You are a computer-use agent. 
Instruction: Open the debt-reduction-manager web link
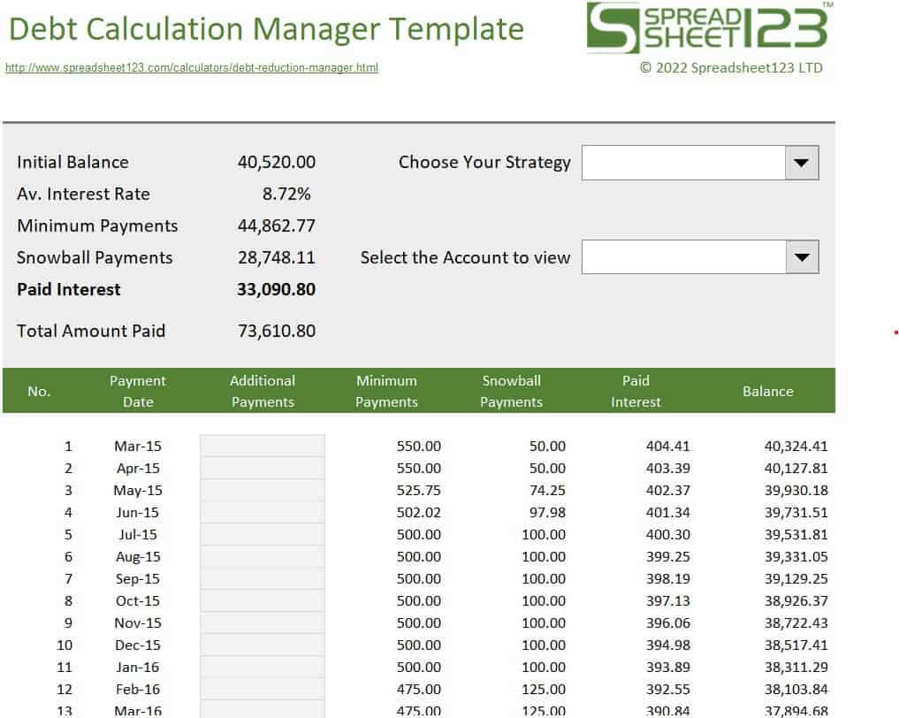tap(192, 67)
